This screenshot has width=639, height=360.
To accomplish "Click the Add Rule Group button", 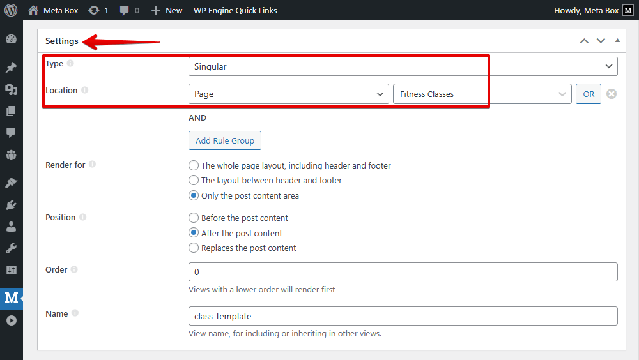I will 225,140.
